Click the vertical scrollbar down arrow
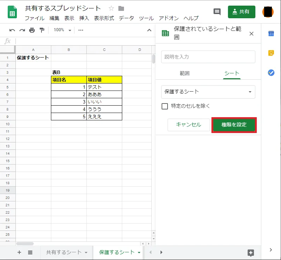 pyautogui.click(x=153, y=239)
